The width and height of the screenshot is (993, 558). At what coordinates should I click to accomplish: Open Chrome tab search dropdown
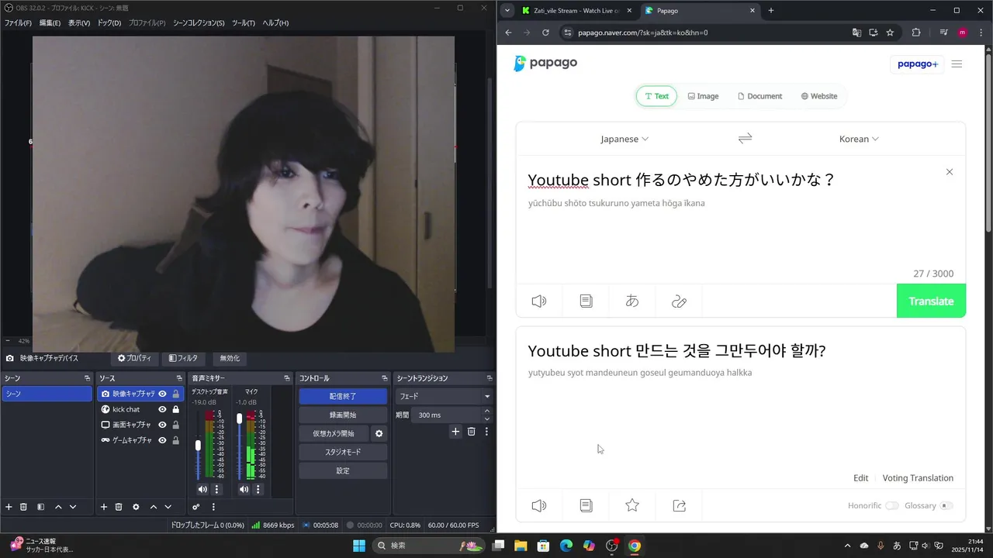[x=507, y=11]
